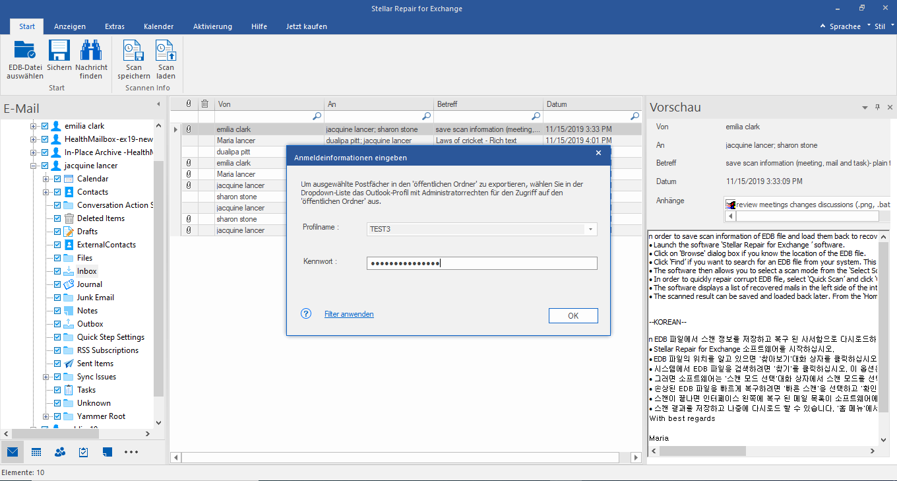Viewport: 897px width, 481px height.
Task: Collapse the jacquine lancer mailbox tree
Action: tap(34, 166)
